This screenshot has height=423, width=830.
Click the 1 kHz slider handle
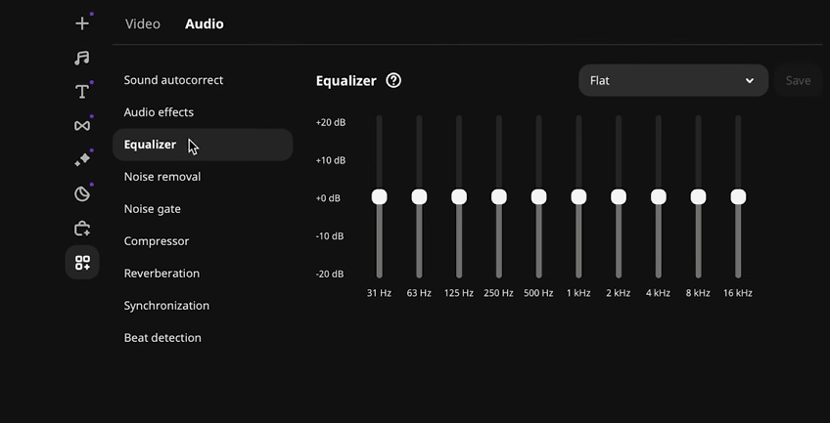coord(578,197)
